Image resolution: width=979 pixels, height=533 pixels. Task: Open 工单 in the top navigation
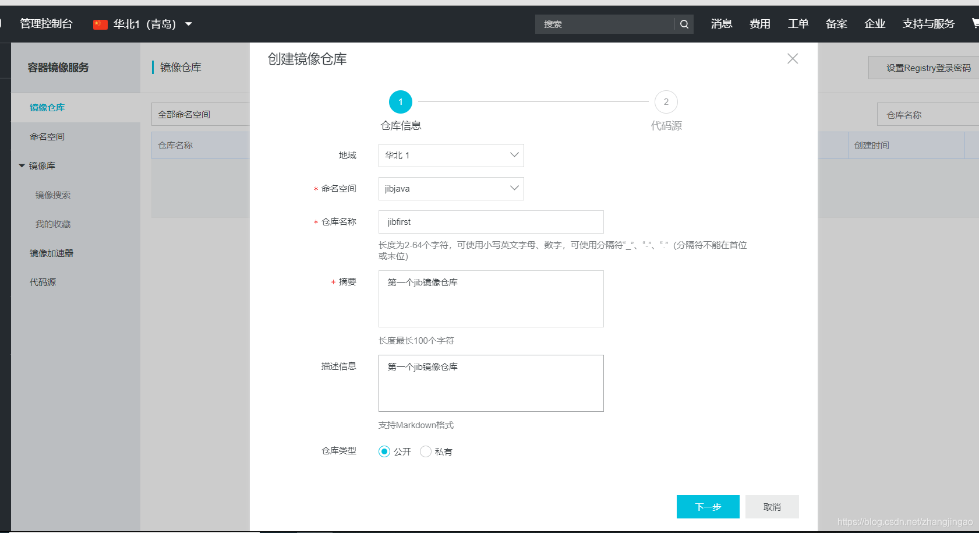click(798, 24)
